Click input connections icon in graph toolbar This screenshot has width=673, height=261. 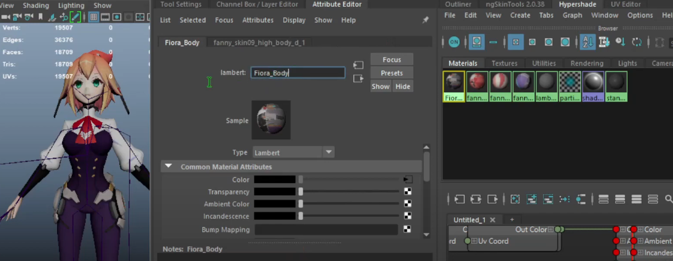click(x=460, y=200)
